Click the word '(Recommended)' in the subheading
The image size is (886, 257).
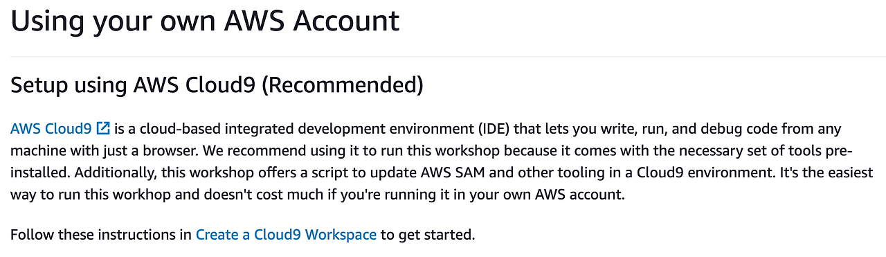[343, 85]
